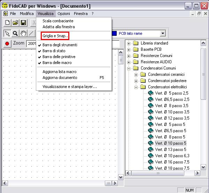The width and height of the screenshot is (209, 193).
Task: Select Vert. Ø 13 passo 5 macro
Action: coord(171,149)
